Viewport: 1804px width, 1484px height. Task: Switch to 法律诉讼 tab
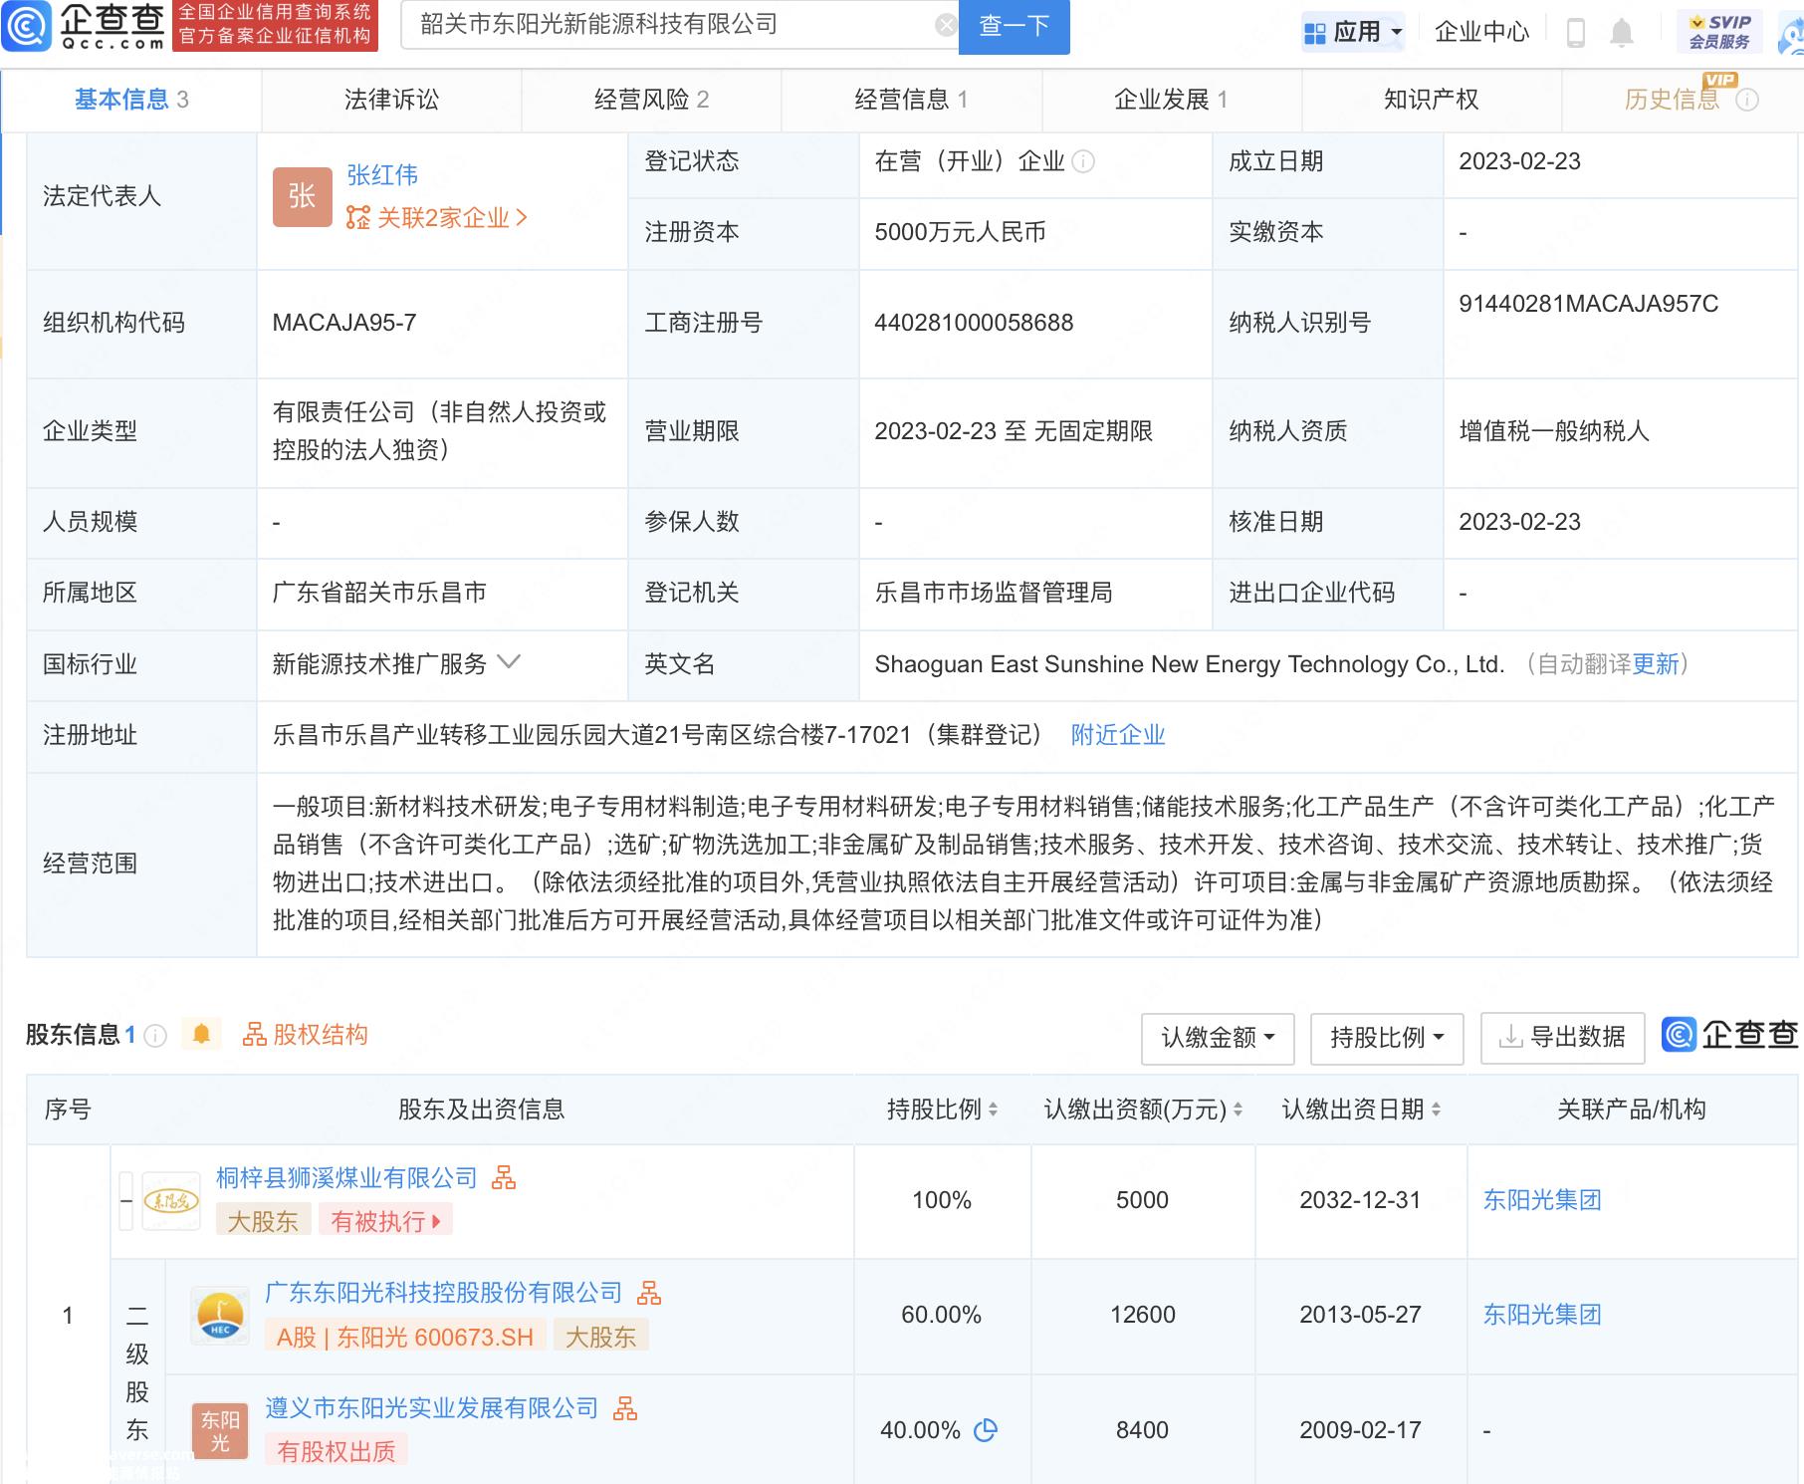[x=391, y=100]
